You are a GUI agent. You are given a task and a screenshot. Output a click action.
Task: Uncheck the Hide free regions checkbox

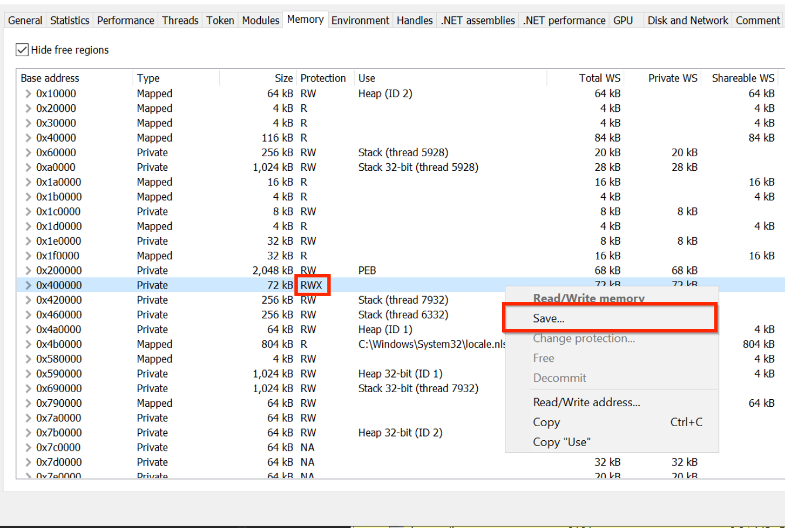click(x=22, y=50)
